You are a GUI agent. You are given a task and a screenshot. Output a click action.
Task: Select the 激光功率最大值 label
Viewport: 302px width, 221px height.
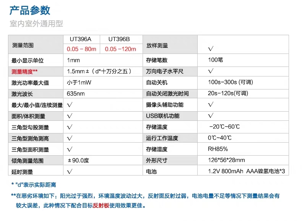pos(30,83)
